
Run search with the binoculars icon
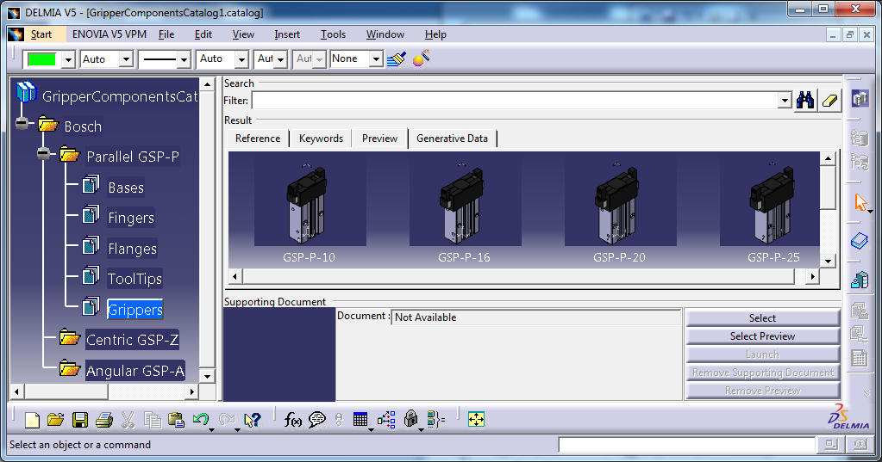[805, 101]
